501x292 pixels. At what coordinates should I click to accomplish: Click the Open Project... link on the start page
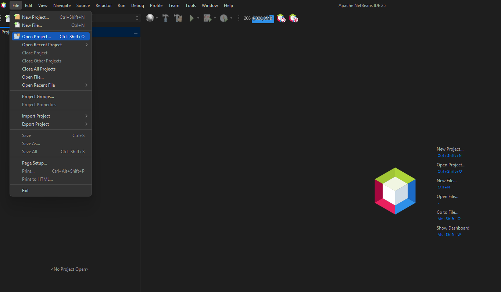click(x=451, y=165)
